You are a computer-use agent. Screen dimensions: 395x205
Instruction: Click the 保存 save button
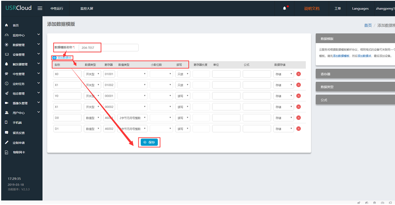(150, 142)
